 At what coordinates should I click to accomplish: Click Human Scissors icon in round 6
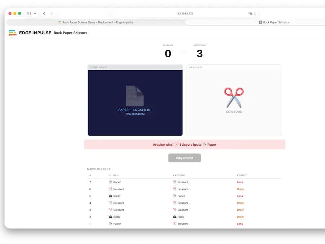coord(110,189)
